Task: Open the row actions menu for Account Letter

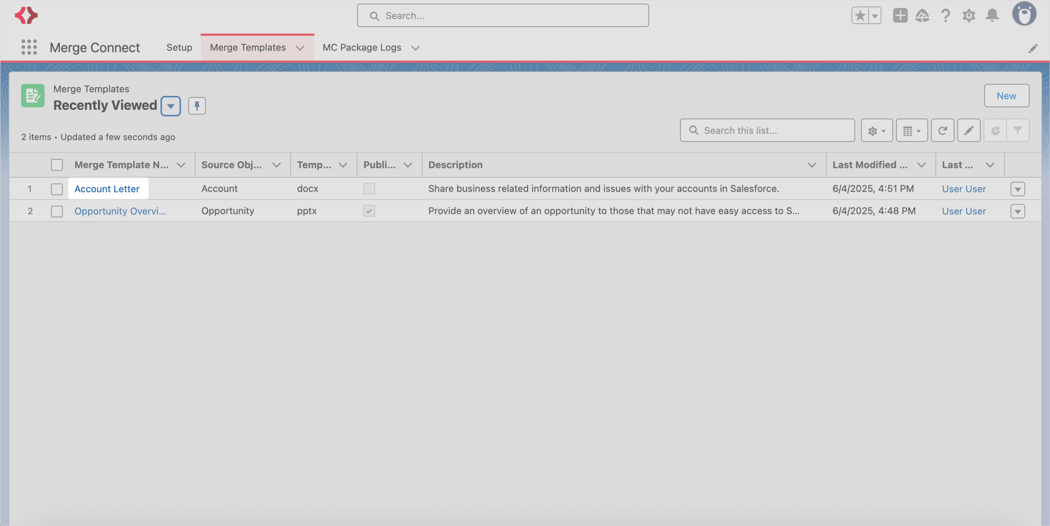Action: tap(1018, 188)
